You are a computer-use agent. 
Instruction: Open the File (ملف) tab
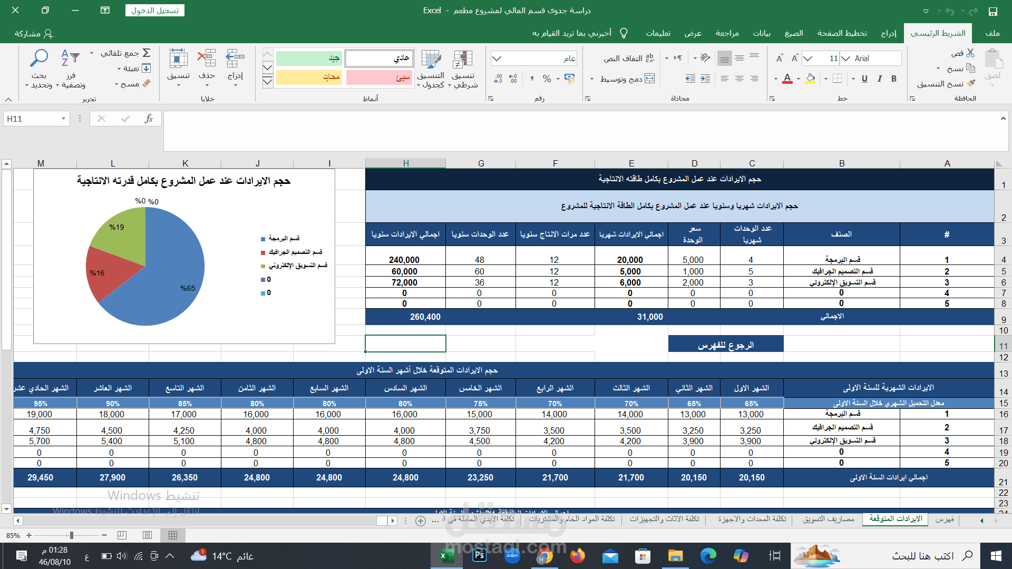pyautogui.click(x=992, y=33)
